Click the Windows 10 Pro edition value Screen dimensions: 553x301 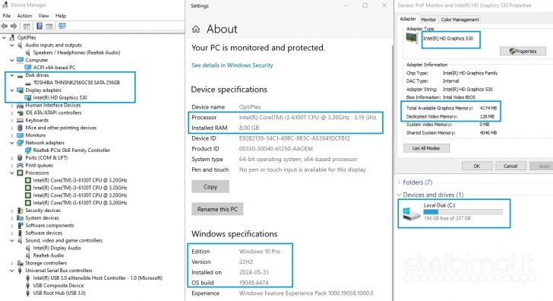tap(260, 252)
